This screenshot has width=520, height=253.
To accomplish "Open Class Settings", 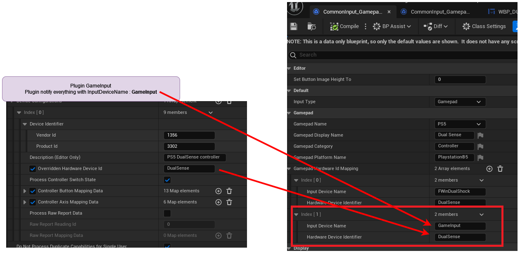I will [x=484, y=26].
